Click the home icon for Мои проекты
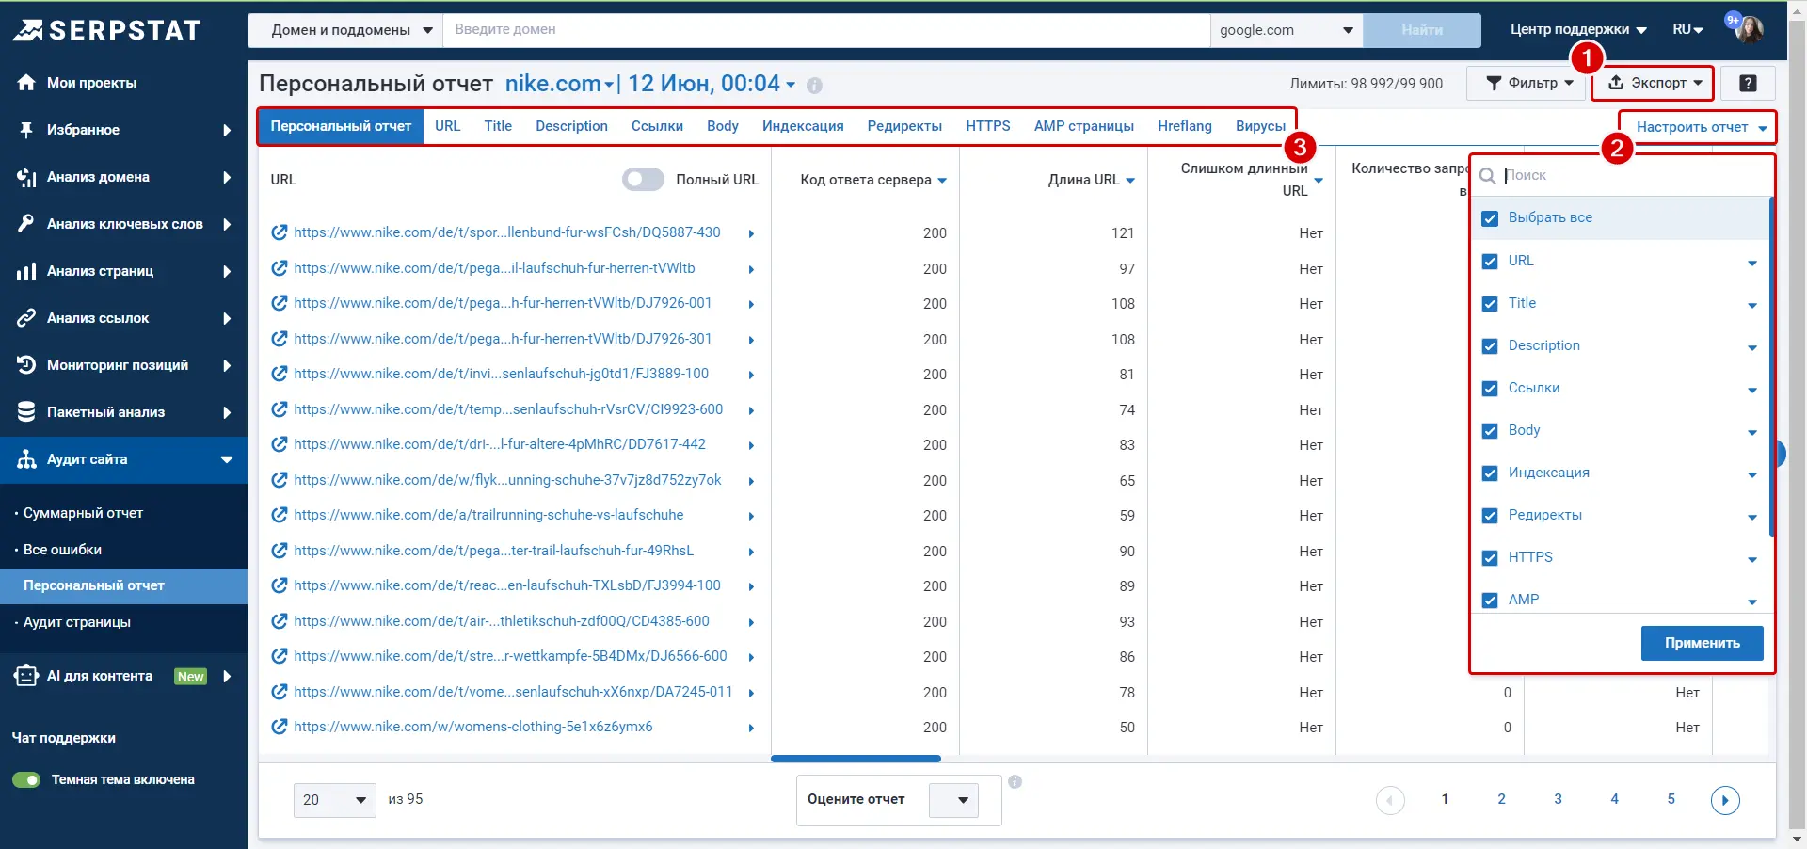The height and width of the screenshot is (849, 1807). click(26, 83)
